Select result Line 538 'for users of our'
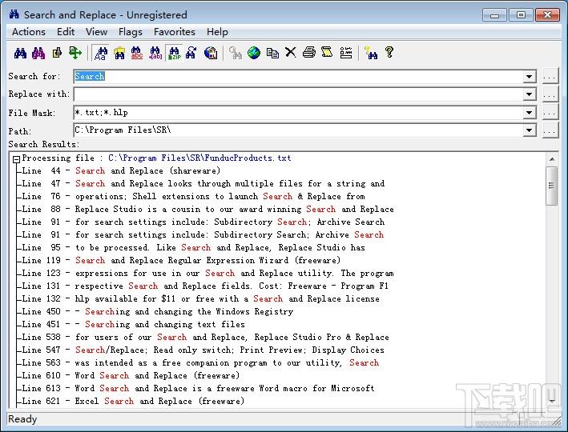Screen dimensions: 568x432 tap(205, 338)
